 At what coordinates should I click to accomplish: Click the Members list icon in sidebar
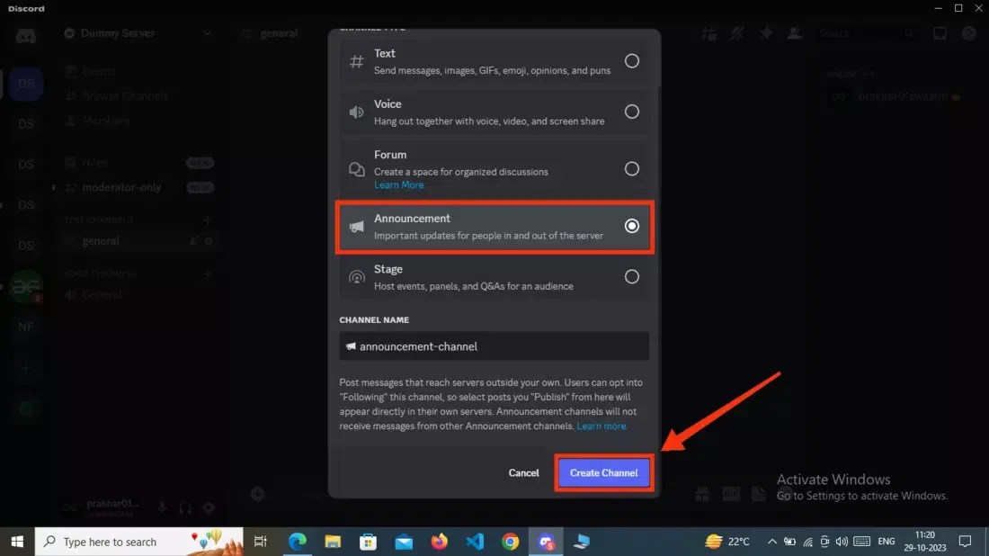70,120
